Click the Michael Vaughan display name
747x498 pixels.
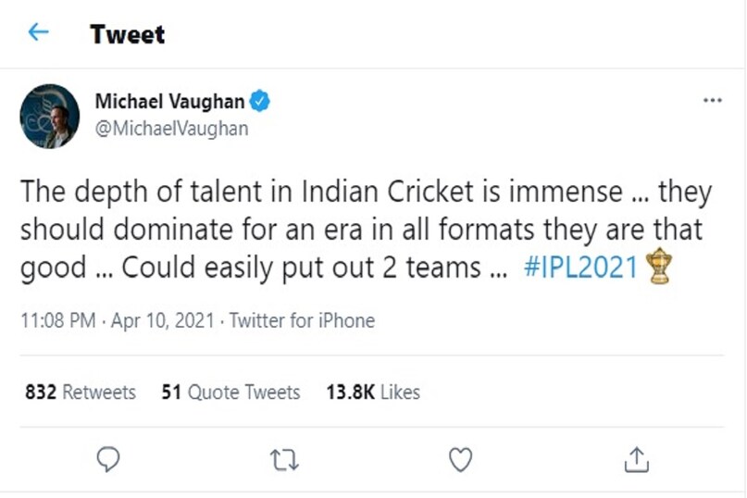pyautogui.click(x=169, y=102)
